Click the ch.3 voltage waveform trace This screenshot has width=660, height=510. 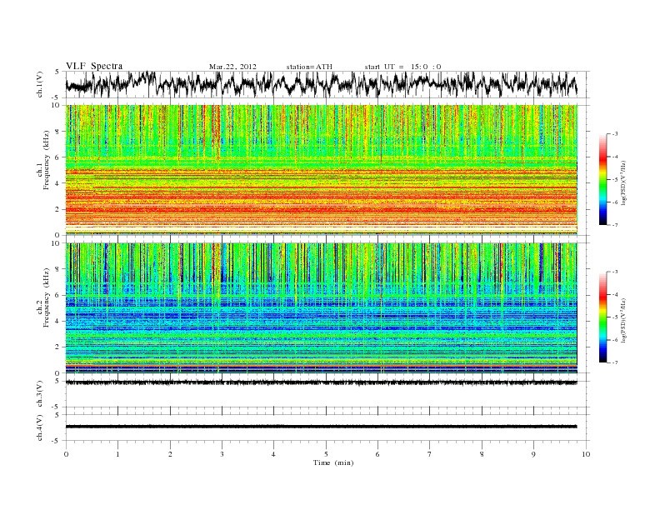point(321,382)
